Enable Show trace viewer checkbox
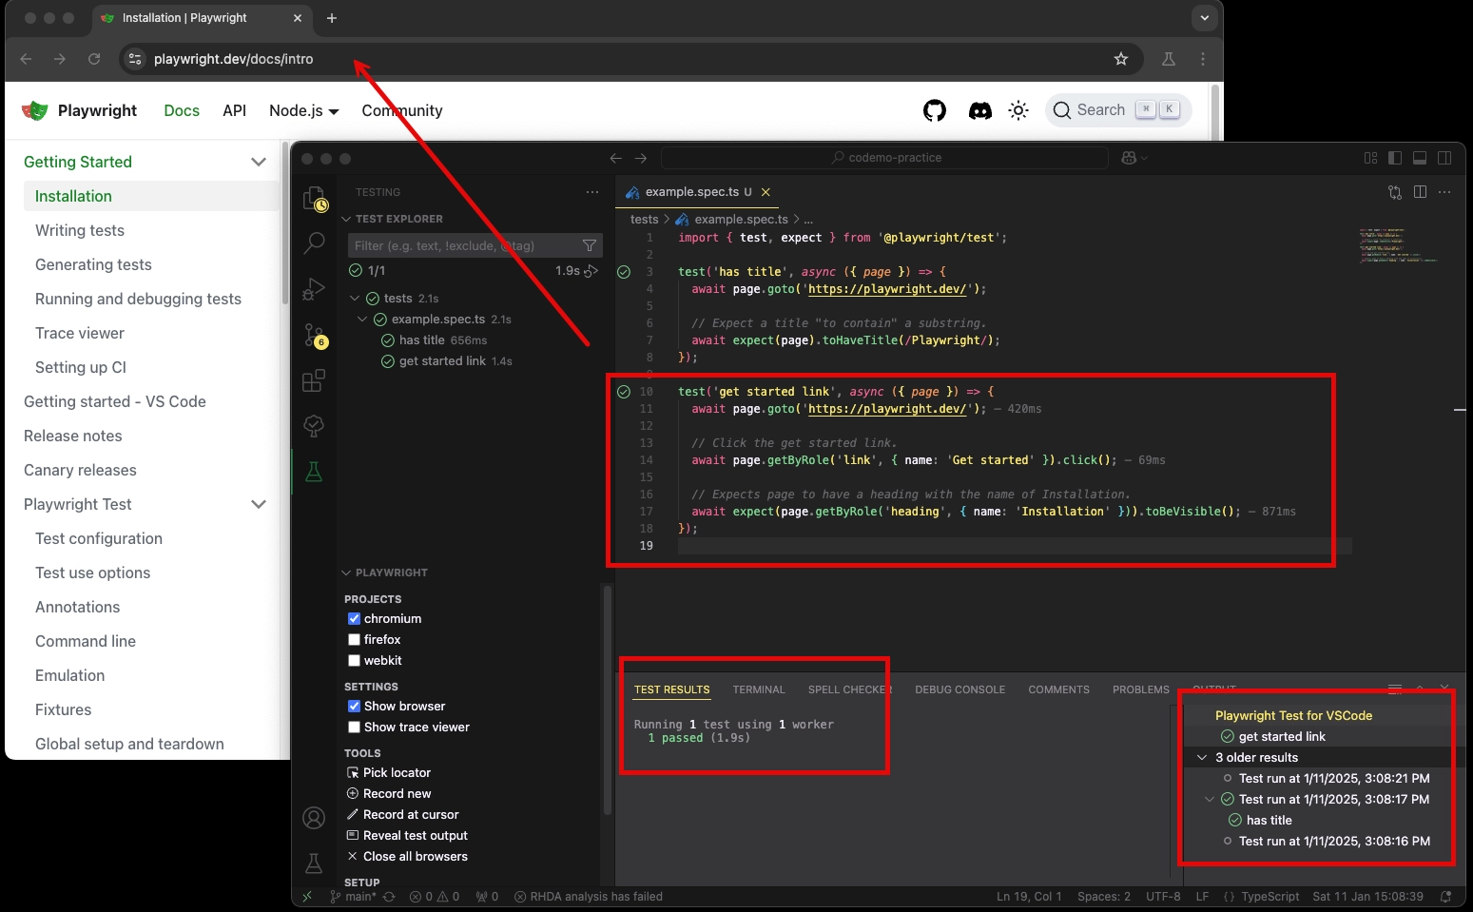 click(354, 727)
